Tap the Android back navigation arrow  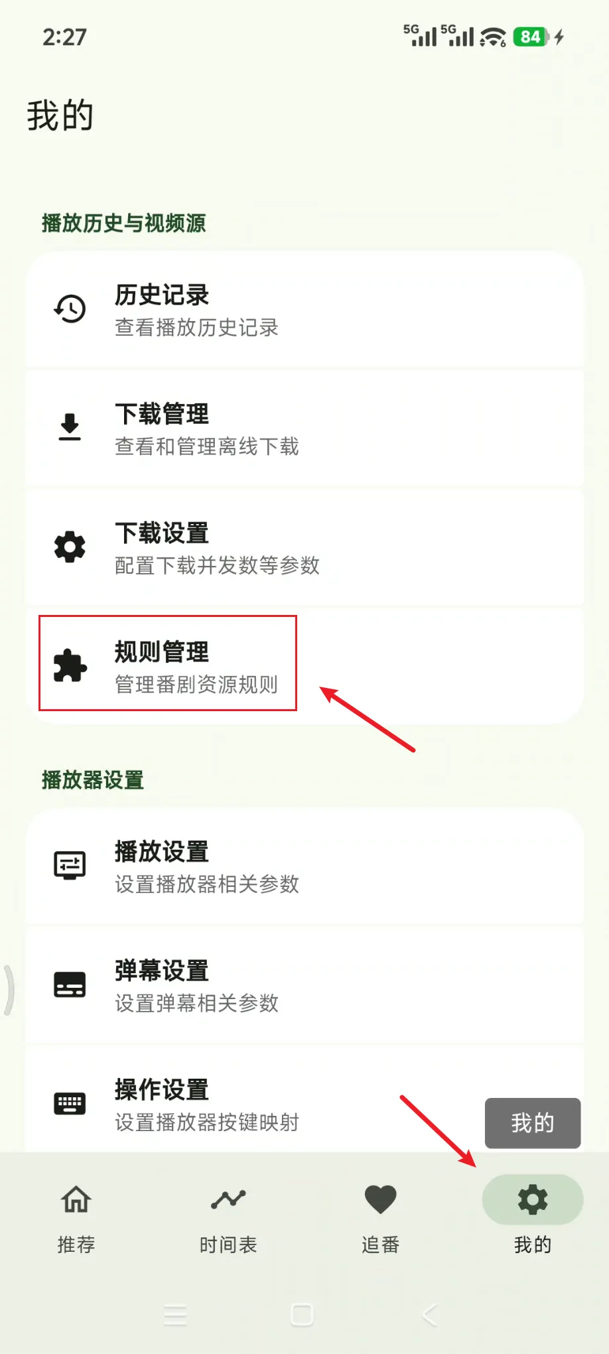429,1314
